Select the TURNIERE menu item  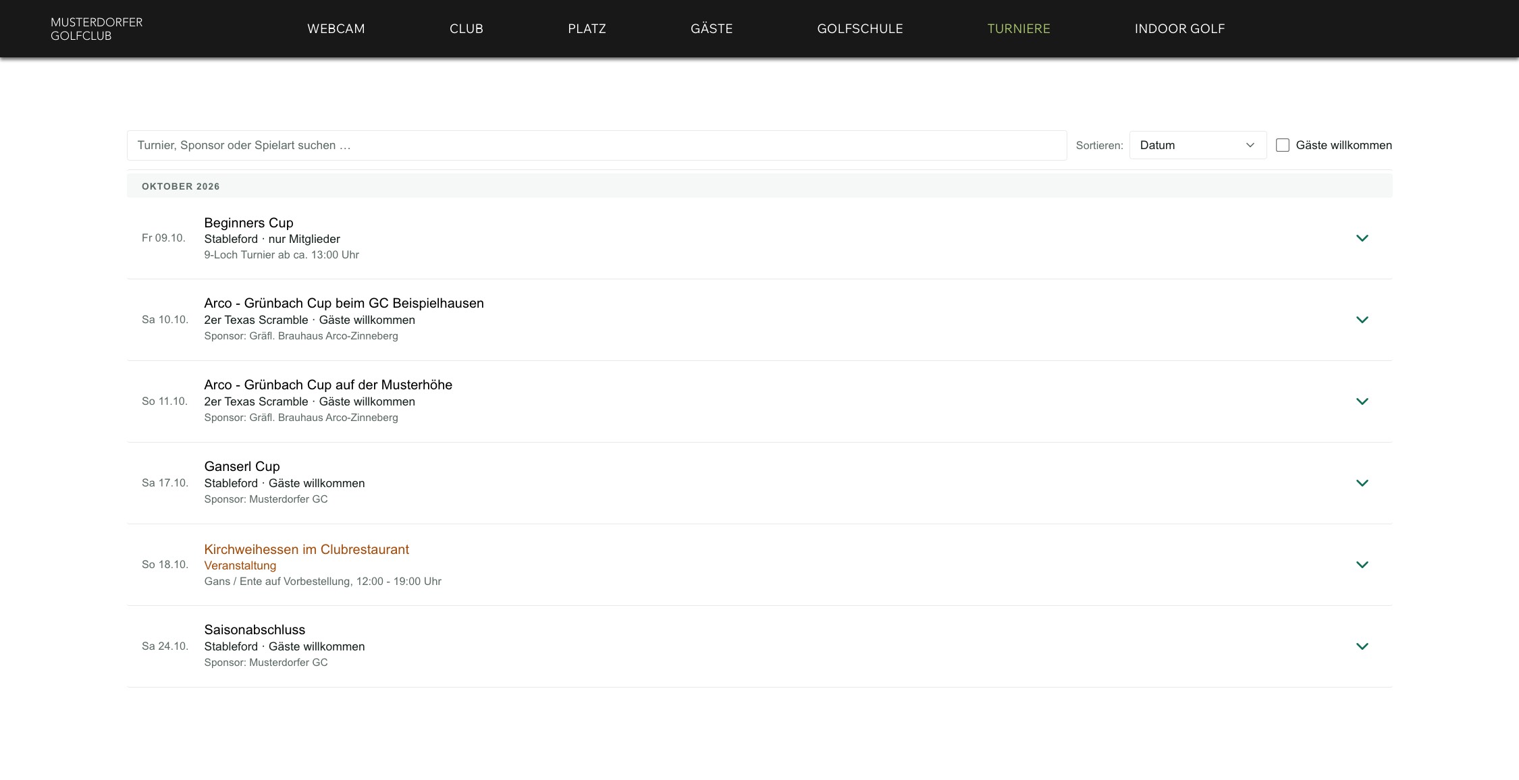[1019, 28]
